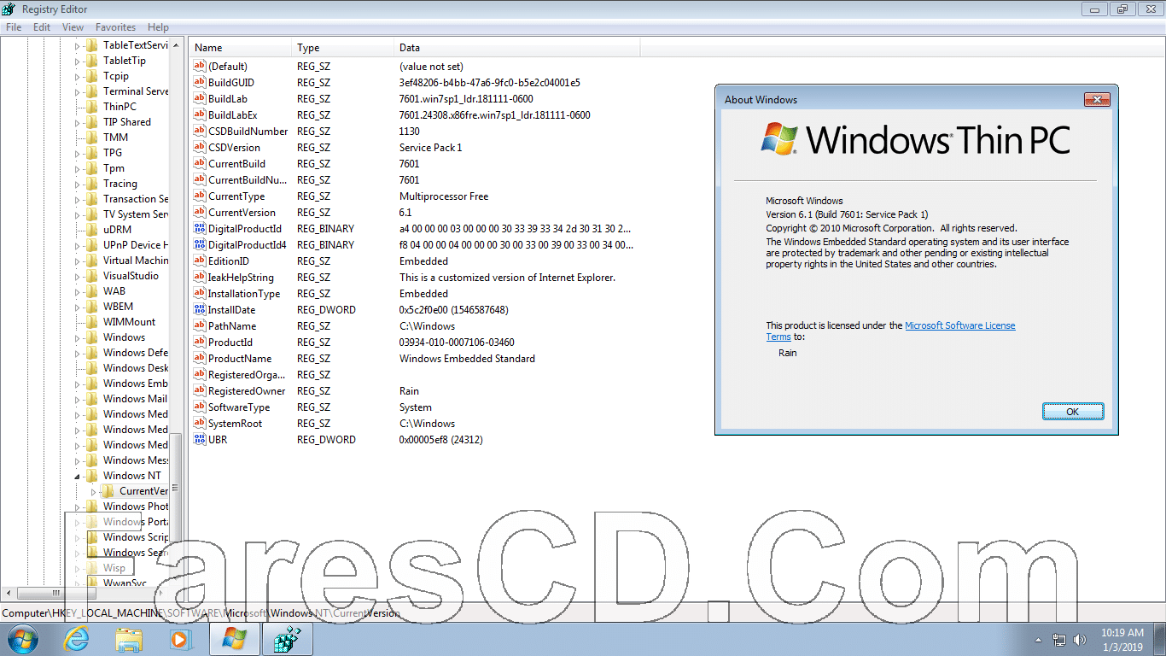Click the tree scroll up arrow
The image size is (1166, 656).
(176, 44)
